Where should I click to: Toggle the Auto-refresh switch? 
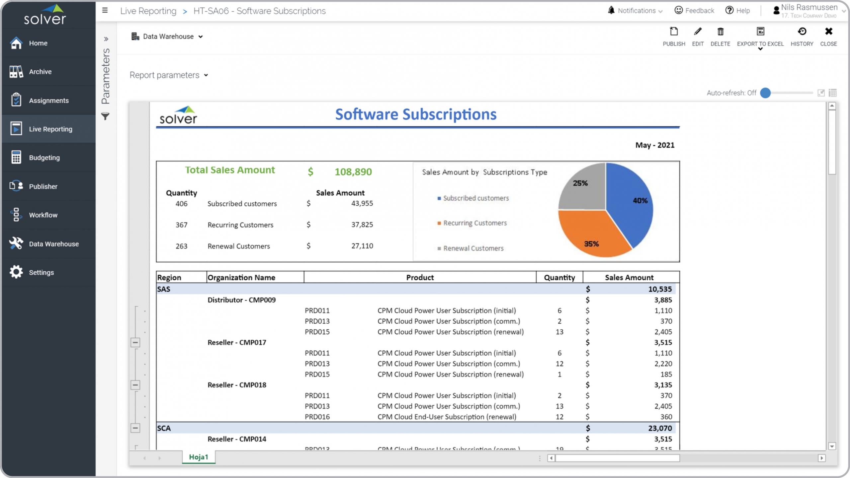pos(766,93)
